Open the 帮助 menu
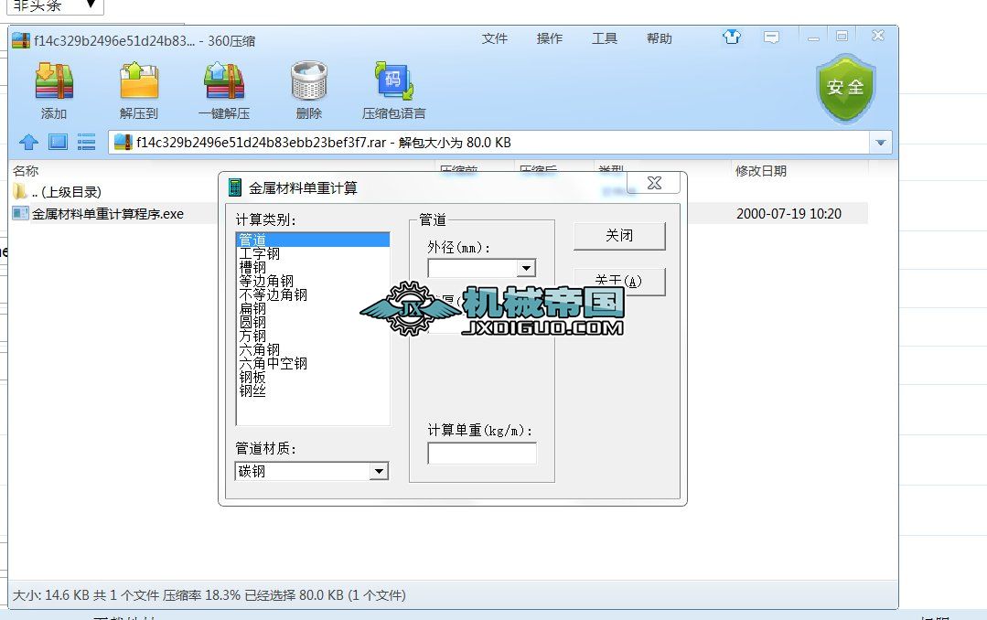 coord(659,38)
